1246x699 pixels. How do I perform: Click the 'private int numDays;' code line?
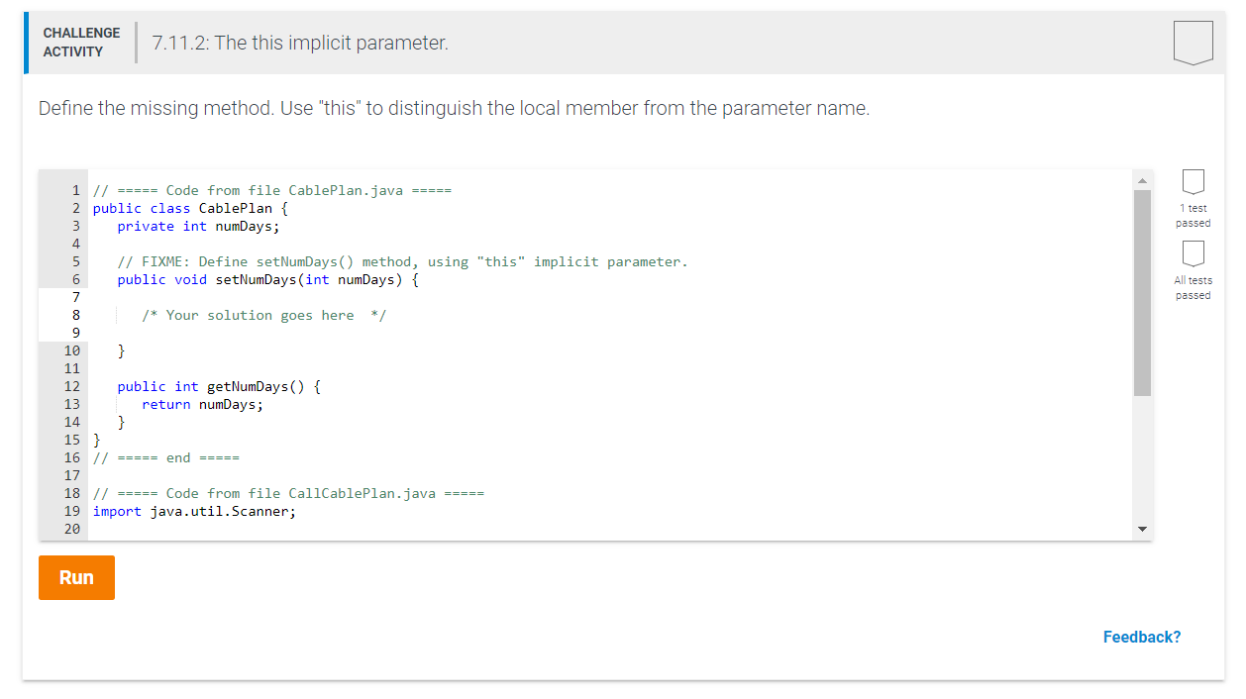pos(198,226)
